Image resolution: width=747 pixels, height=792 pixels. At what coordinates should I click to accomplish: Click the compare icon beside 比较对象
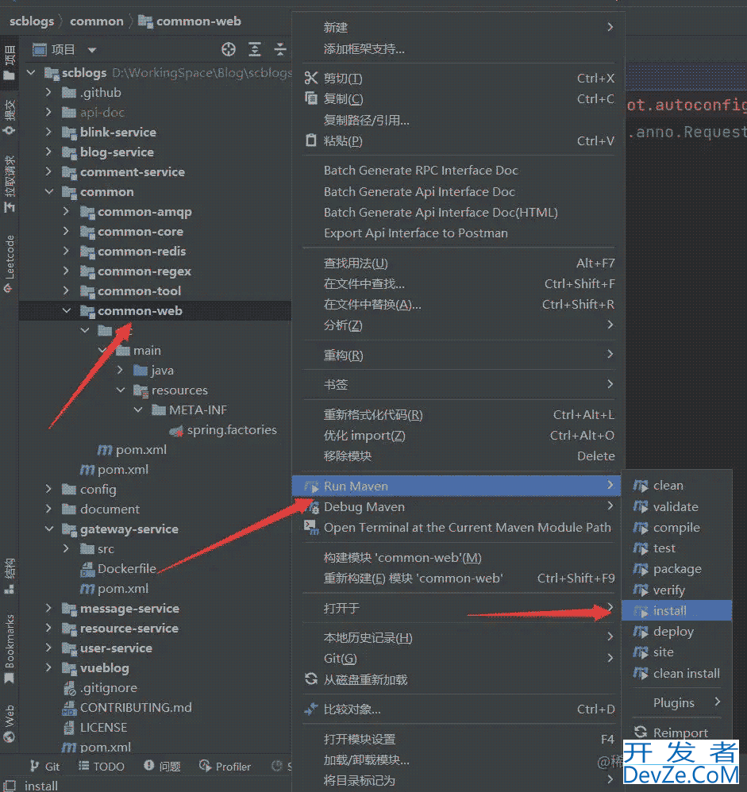coord(311,709)
